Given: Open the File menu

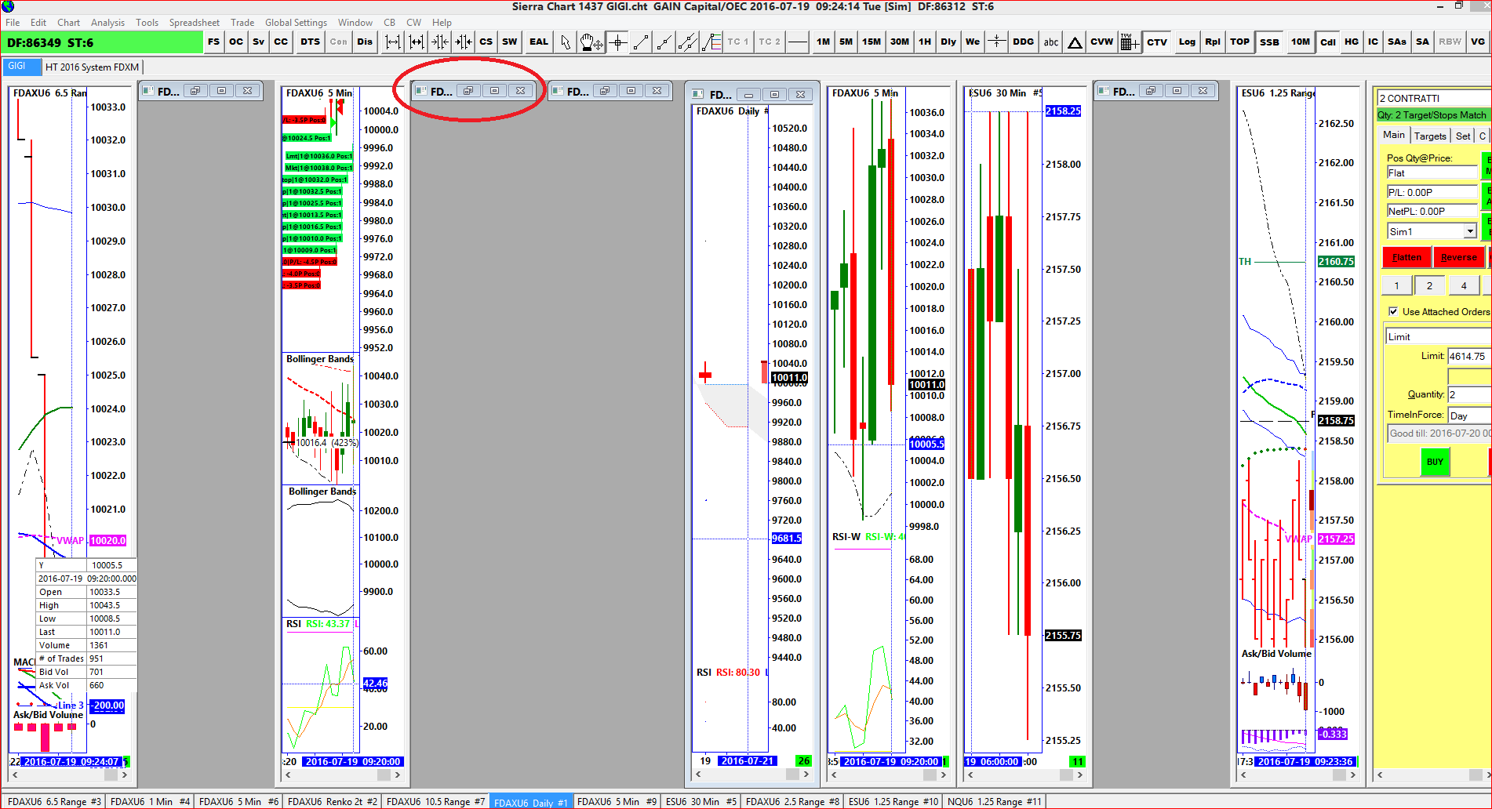Looking at the screenshot, I should pyautogui.click(x=13, y=23).
